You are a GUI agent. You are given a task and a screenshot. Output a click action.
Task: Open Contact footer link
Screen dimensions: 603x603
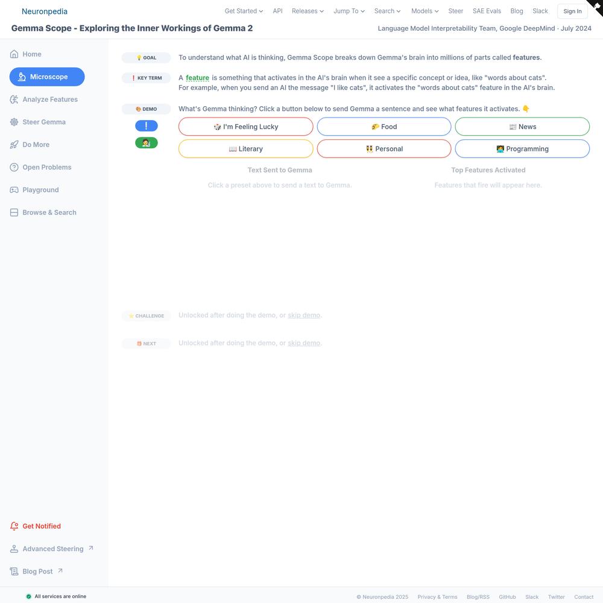coord(584,597)
